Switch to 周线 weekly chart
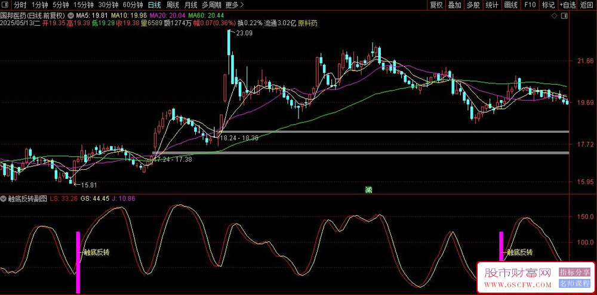 [173, 5]
